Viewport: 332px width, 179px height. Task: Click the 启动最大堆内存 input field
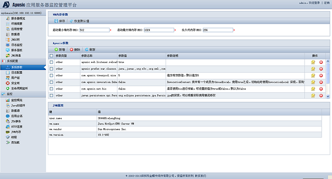click(159, 30)
